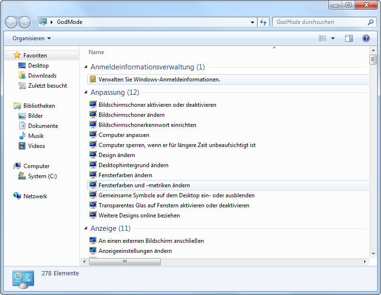Image resolution: width=381 pixels, height=295 pixels.
Task: Click icon beside Design ändern
Action: [x=93, y=155]
